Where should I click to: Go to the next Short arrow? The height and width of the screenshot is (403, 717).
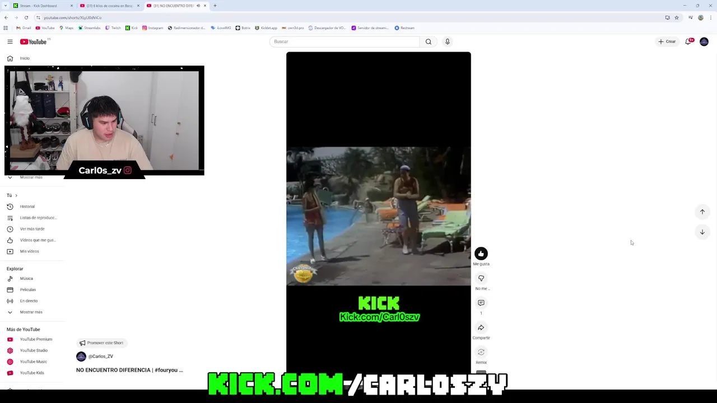pyautogui.click(x=702, y=232)
